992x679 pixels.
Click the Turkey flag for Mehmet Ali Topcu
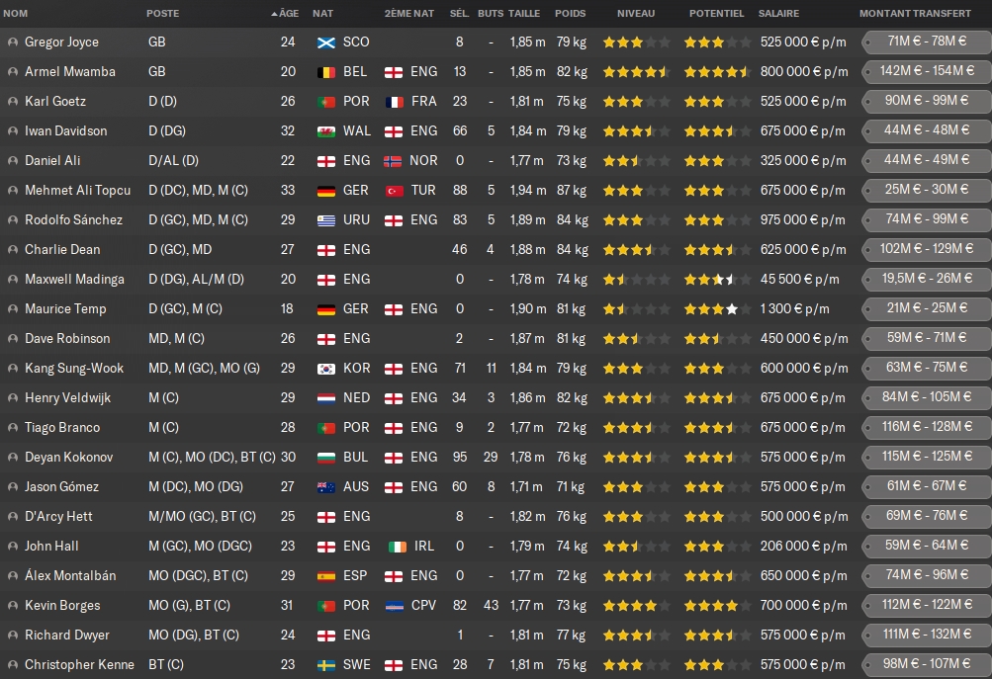pyautogui.click(x=394, y=191)
